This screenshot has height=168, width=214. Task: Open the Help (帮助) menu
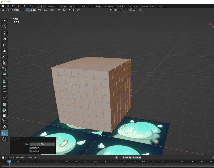tap(32, 6)
